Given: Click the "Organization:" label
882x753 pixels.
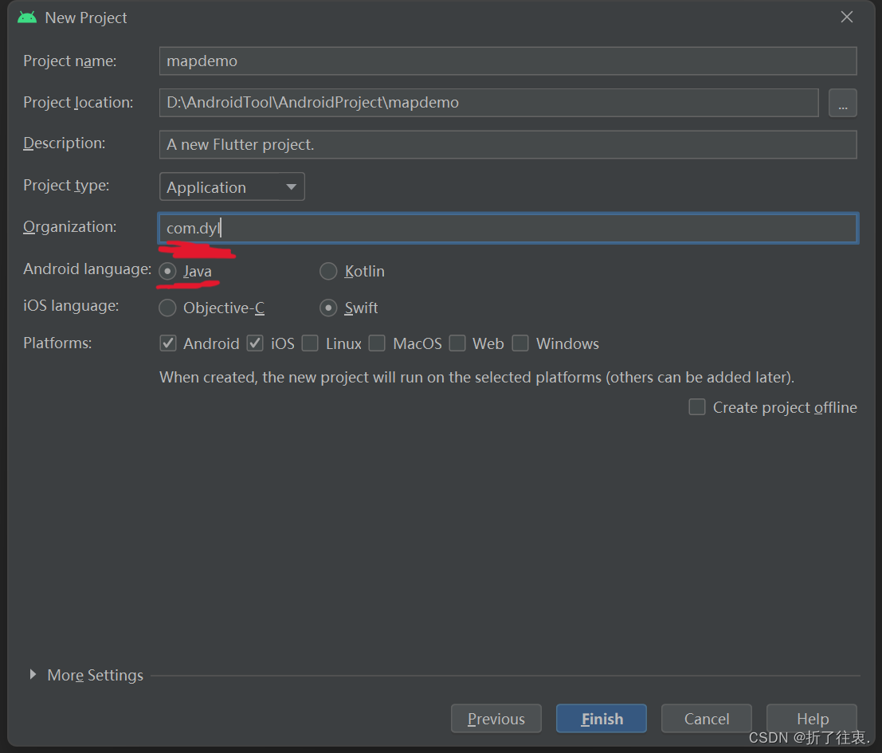Looking at the screenshot, I should (x=70, y=227).
